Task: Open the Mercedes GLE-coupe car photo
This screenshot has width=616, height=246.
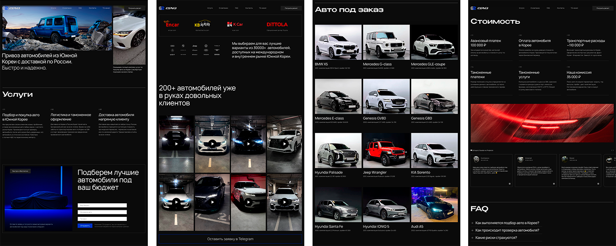Action: tap(434, 43)
